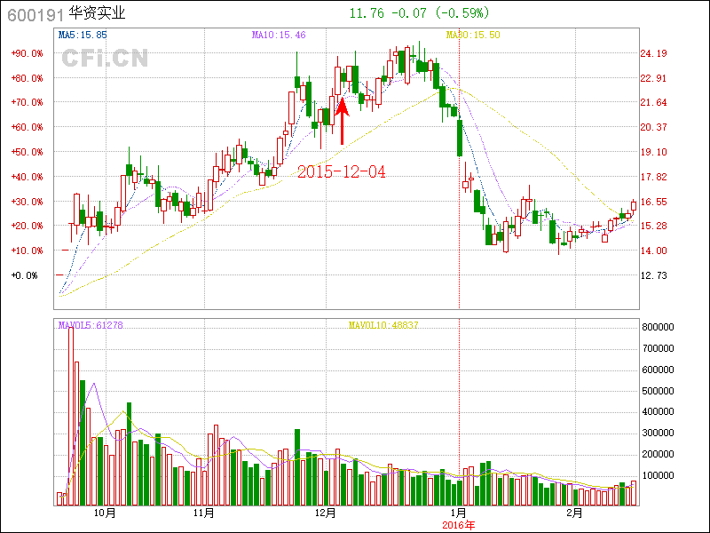Image resolution: width=710 pixels, height=533 pixels.
Task: Click the 24.19 price axis label
Action: coord(654,53)
